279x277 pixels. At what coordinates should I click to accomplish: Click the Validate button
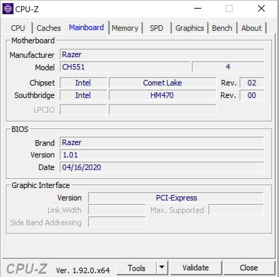(196, 268)
